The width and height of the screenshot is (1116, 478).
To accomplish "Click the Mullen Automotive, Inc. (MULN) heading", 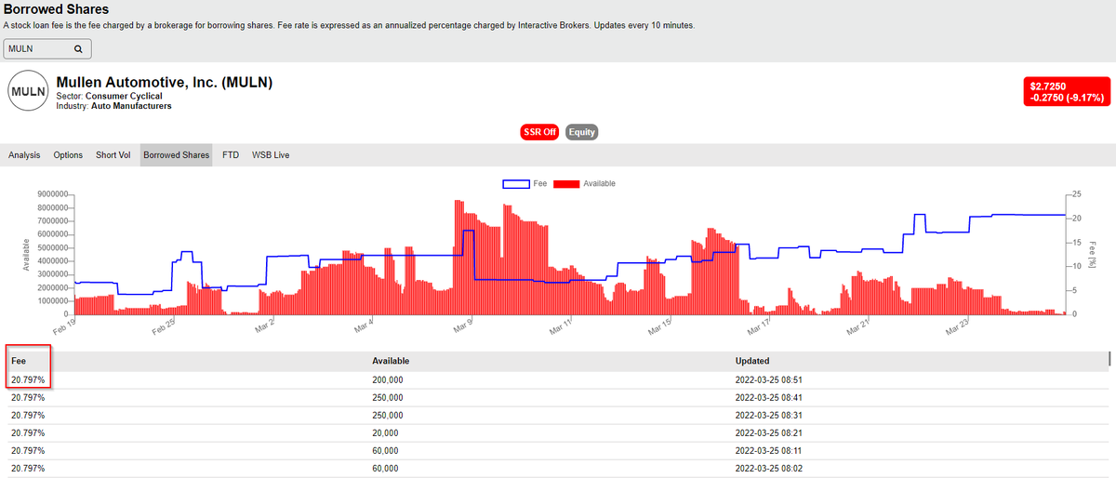I will (x=165, y=82).
